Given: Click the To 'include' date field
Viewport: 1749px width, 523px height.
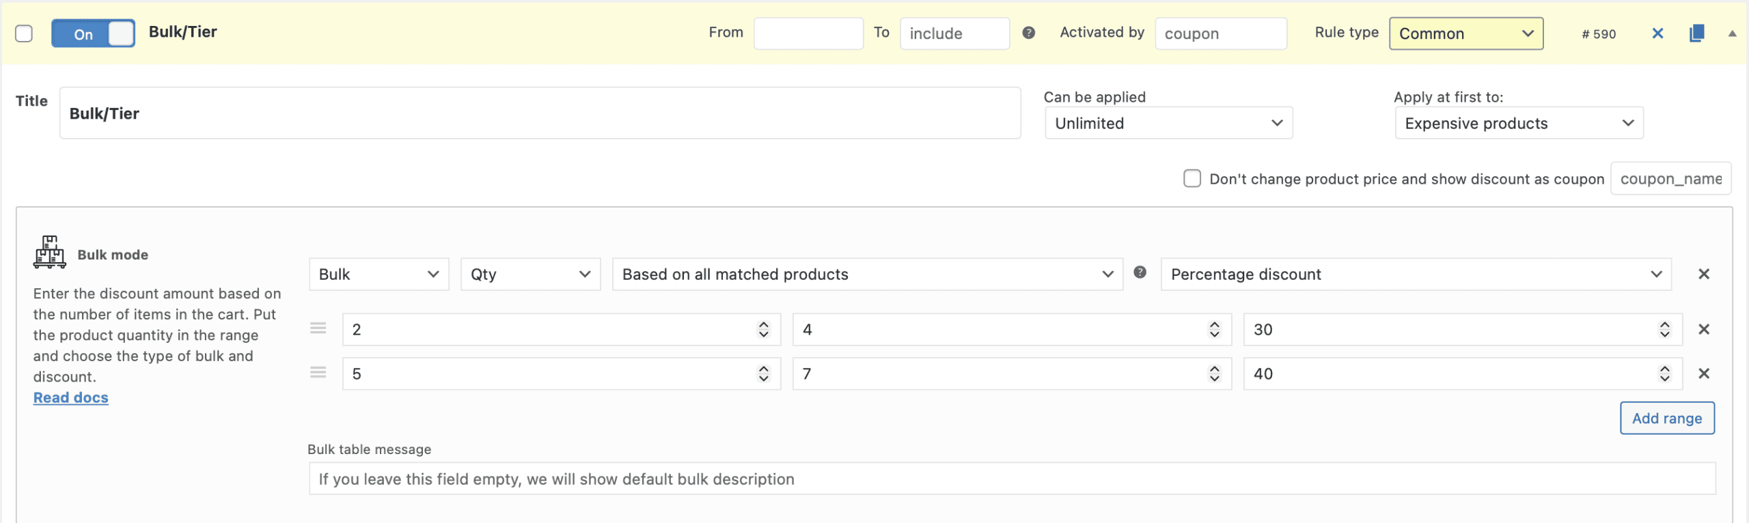Looking at the screenshot, I should coord(954,33).
